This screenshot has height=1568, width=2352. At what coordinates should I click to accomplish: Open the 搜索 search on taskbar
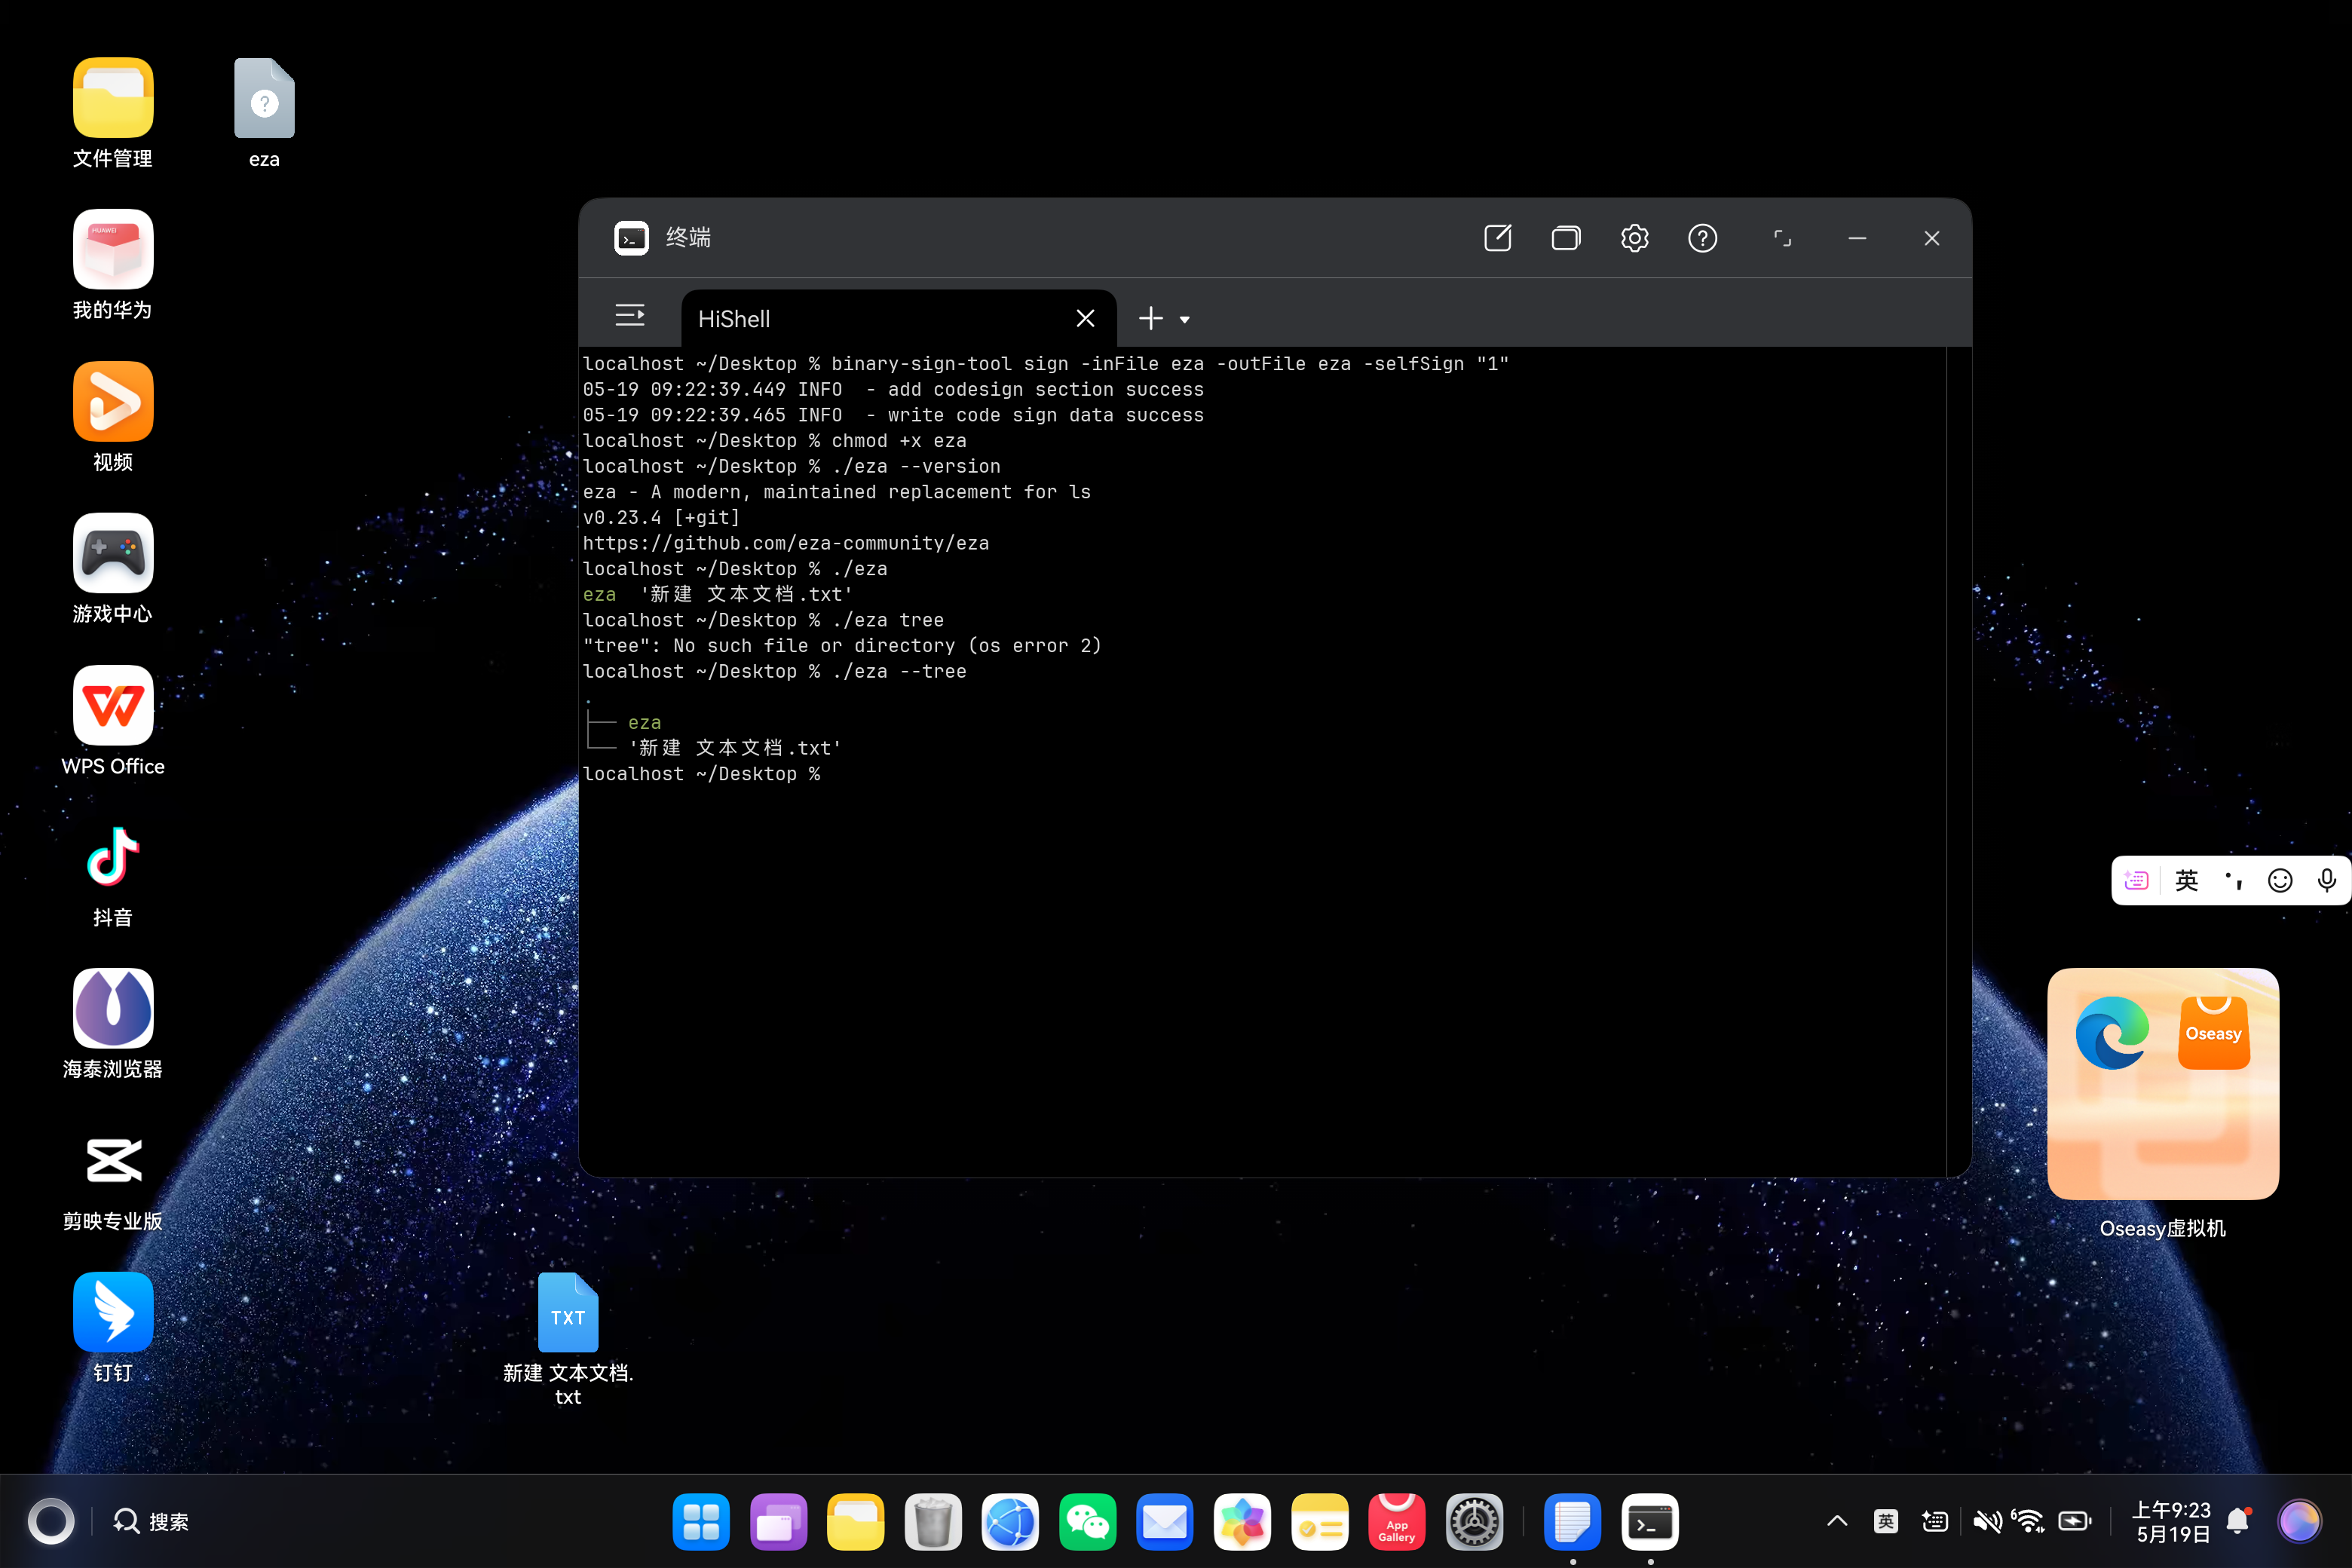coord(151,1521)
